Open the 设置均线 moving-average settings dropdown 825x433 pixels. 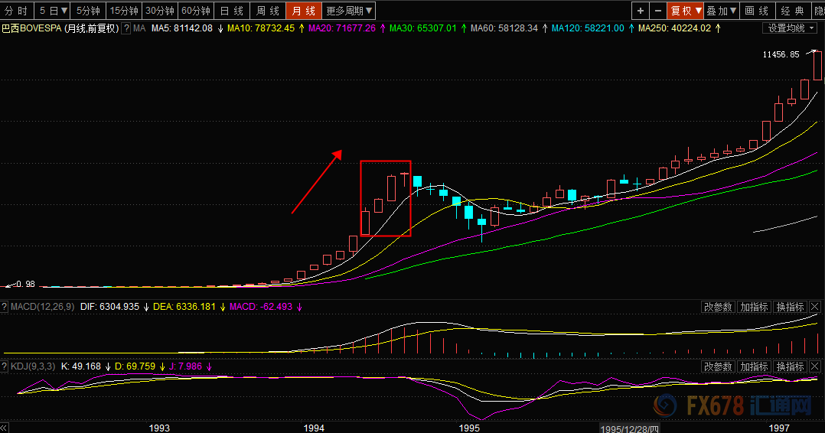coord(791,28)
